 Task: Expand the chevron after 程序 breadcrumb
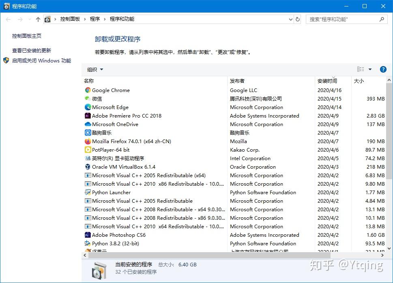[105, 19]
